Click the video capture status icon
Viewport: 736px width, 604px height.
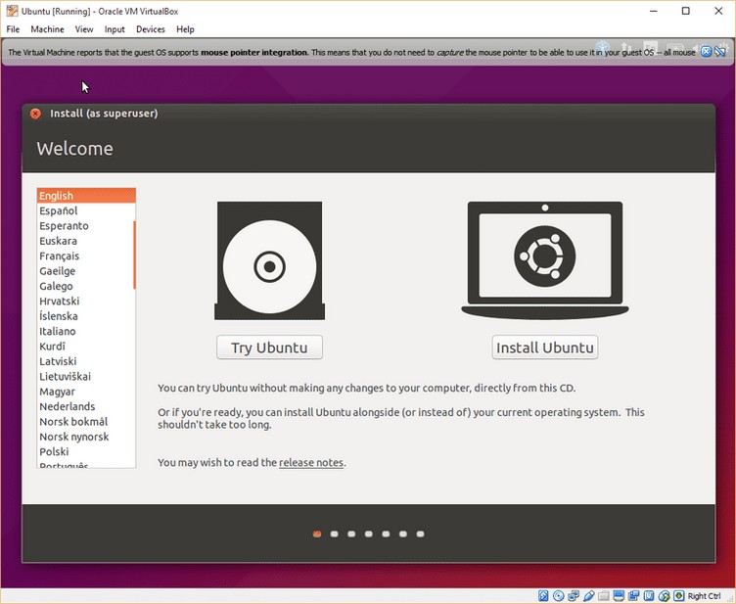pyautogui.click(x=633, y=595)
